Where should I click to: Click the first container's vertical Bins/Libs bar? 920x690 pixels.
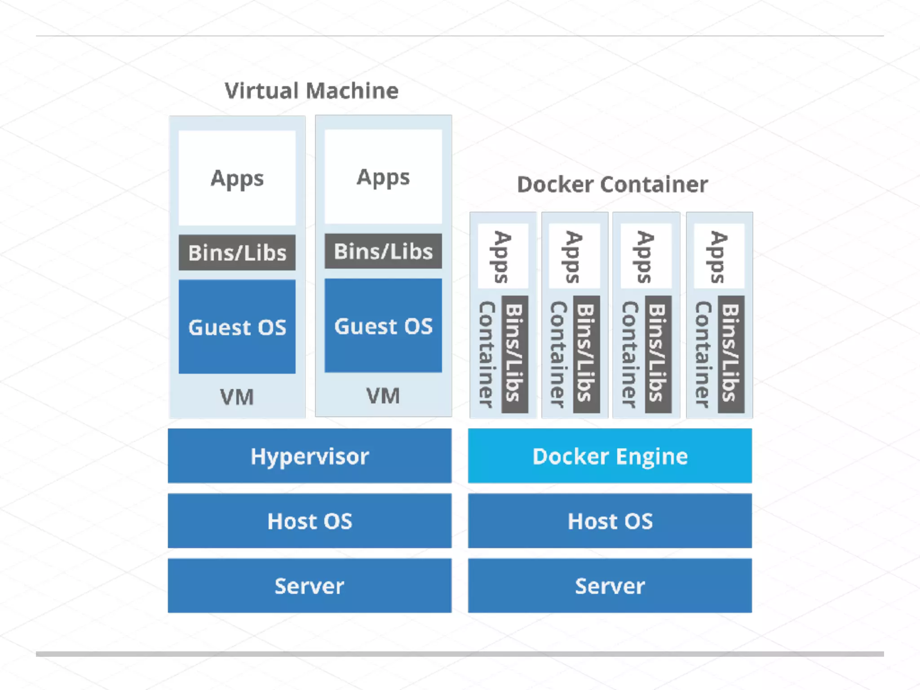514,354
